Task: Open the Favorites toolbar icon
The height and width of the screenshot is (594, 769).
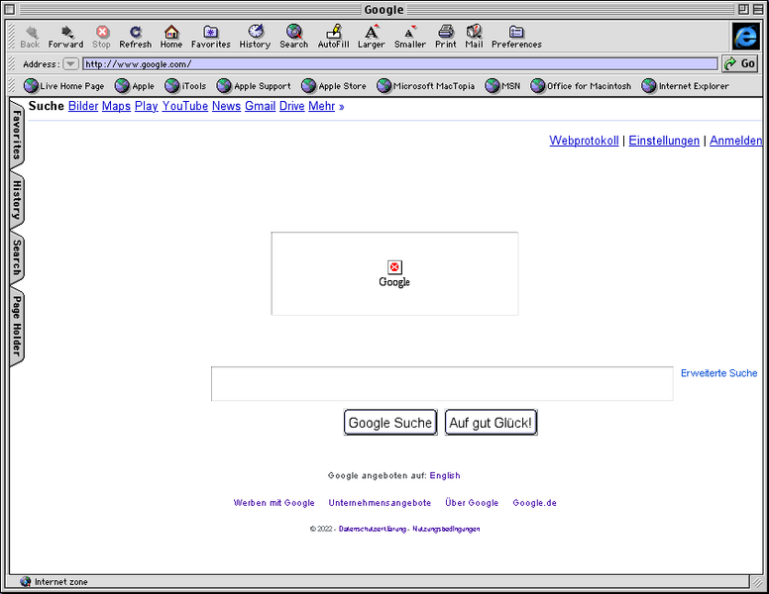Action: pos(210,33)
